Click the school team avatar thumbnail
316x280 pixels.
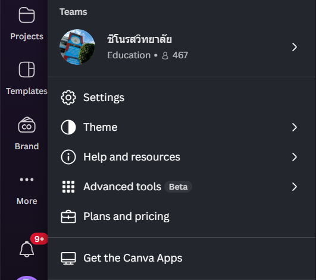77,47
